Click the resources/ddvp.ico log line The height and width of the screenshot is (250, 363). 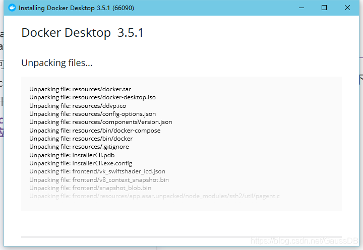point(78,106)
